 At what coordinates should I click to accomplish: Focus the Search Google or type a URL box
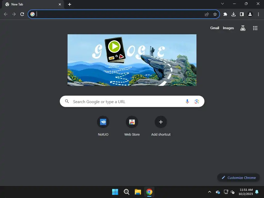(x=132, y=101)
